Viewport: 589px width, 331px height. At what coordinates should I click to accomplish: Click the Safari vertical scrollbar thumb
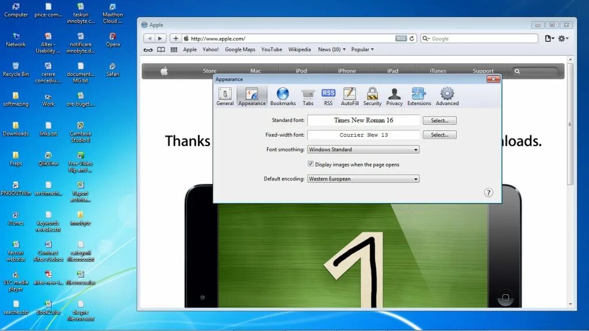(570, 124)
